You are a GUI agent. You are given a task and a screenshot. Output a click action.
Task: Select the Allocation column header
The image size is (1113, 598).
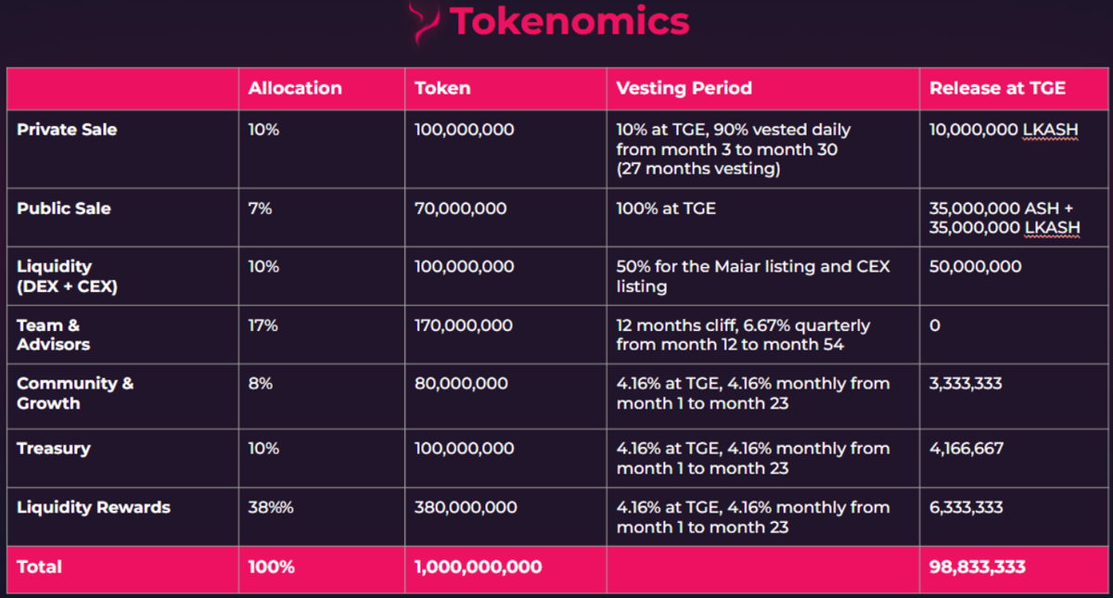[x=295, y=89]
